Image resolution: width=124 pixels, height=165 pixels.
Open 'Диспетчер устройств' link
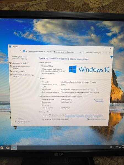[x=20, y=63]
